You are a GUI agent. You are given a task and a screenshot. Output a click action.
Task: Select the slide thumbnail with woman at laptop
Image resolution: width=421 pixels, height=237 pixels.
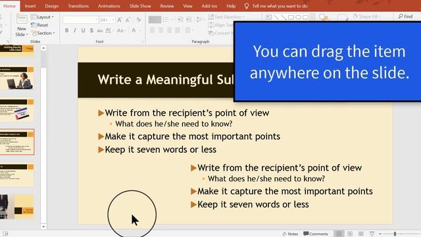(x=17, y=78)
